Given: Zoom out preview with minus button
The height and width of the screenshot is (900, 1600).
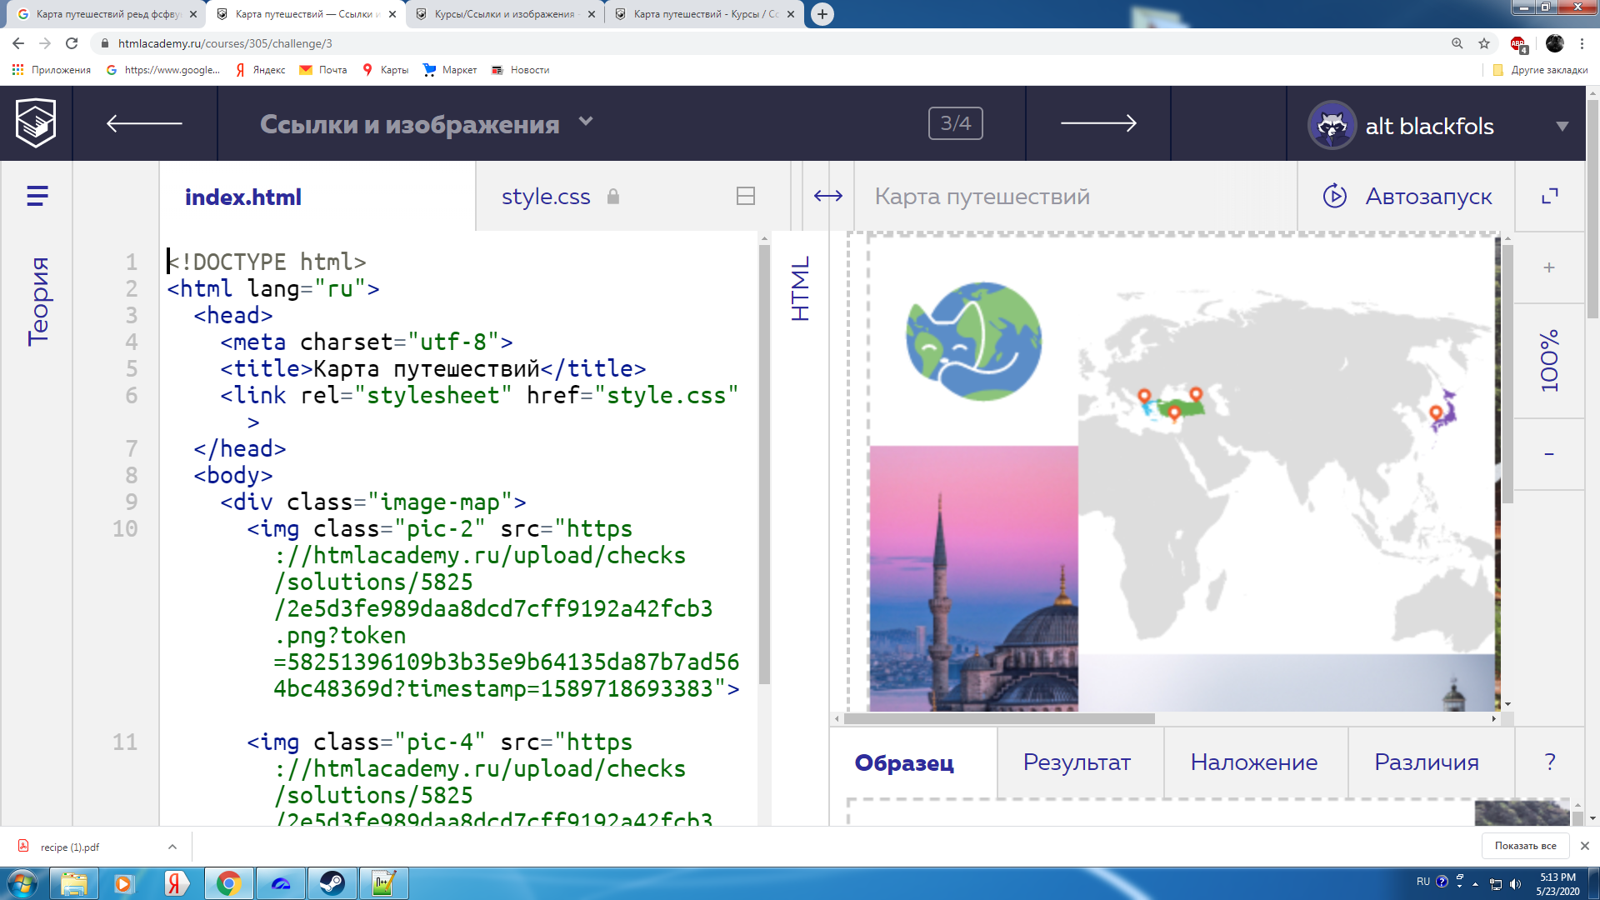Looking at the screenshot, I should (x=1548, y=454).
